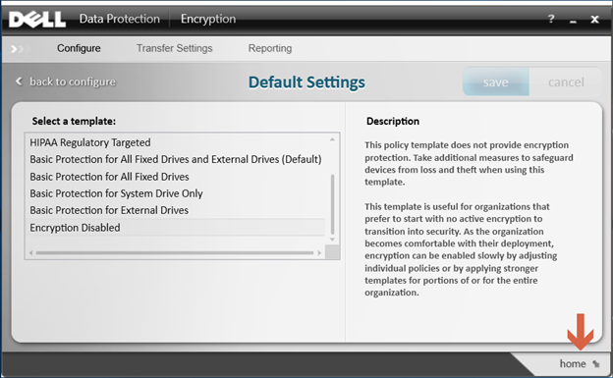The width and height of the screenshot is (613, 378).
Task: Click the template list scroll up arrow
Action: pyautogui.click(x=332, y=139)
